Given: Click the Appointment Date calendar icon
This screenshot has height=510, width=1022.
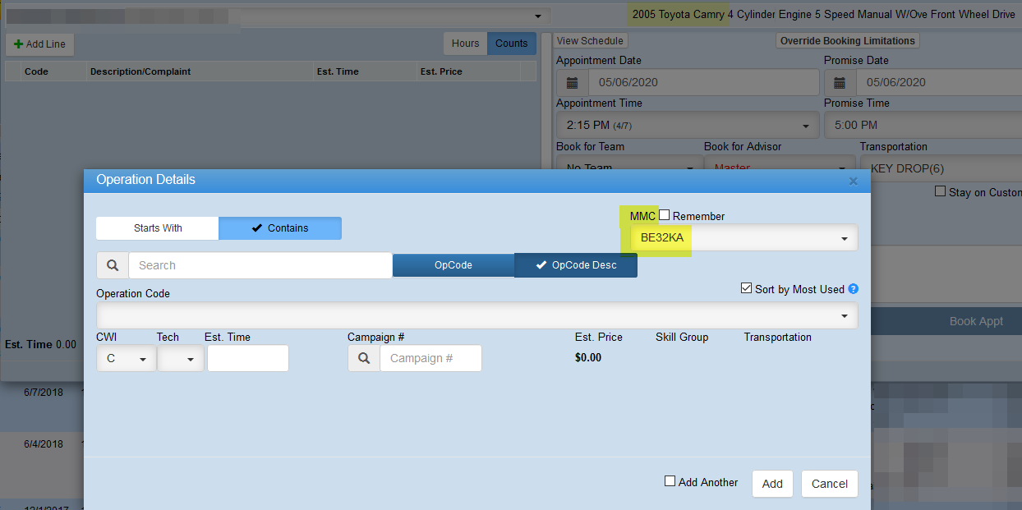Looking at the screenshot, I should (573, 82).
